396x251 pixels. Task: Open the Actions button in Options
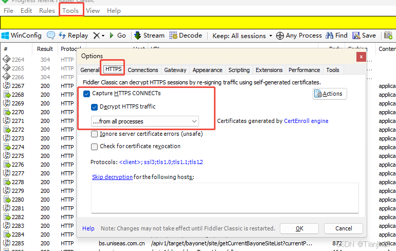pyautogui.click(x=330, y=94)
